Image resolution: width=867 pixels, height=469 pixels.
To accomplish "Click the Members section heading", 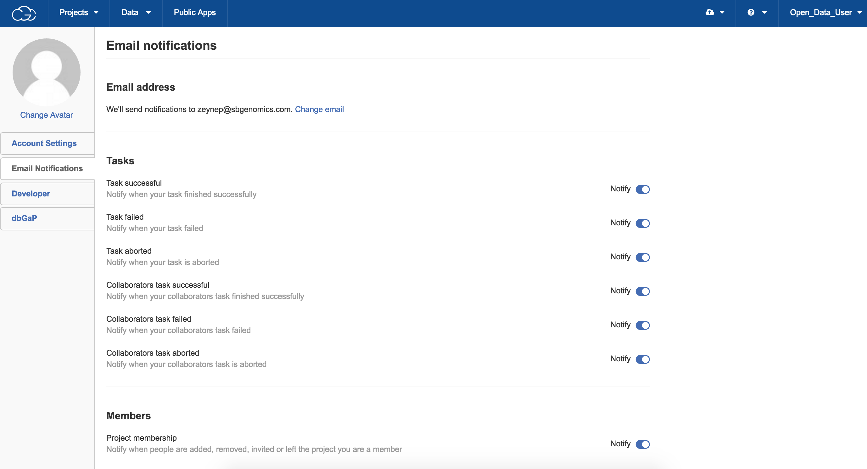I will 129,415.
